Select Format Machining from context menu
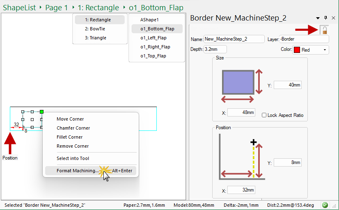Viewport: 339px width, 210px height. 77,171
